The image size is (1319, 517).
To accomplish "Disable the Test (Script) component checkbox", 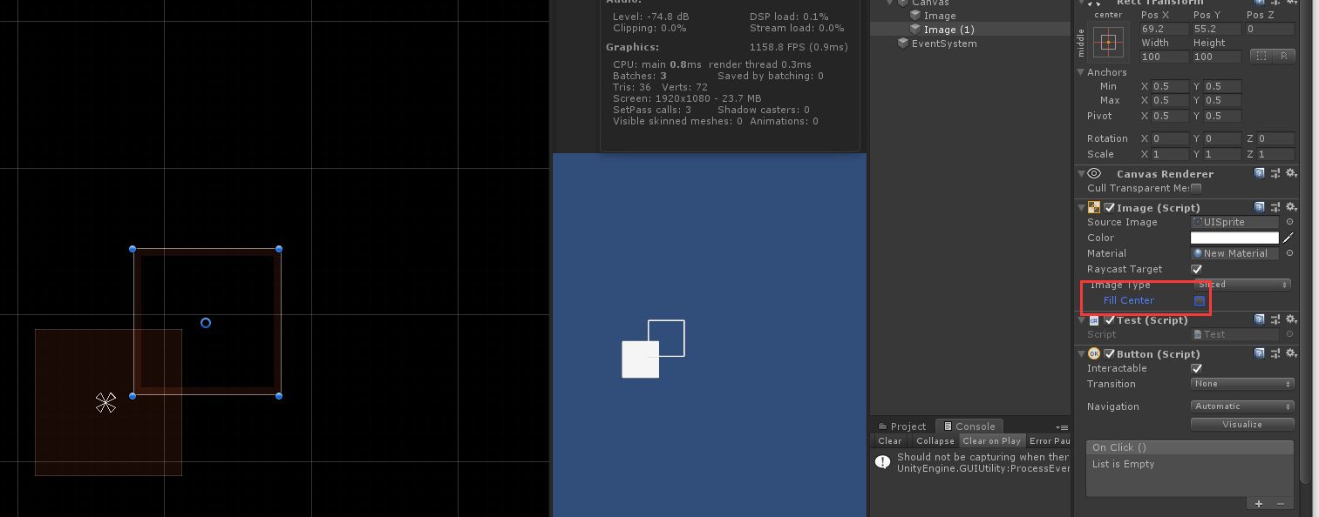I will [x=1109, y=320].
